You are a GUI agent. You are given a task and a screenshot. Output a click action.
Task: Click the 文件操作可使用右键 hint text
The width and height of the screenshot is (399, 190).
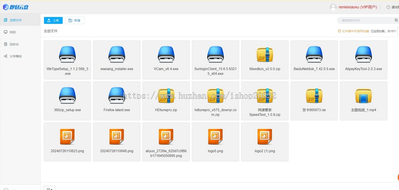355,31
